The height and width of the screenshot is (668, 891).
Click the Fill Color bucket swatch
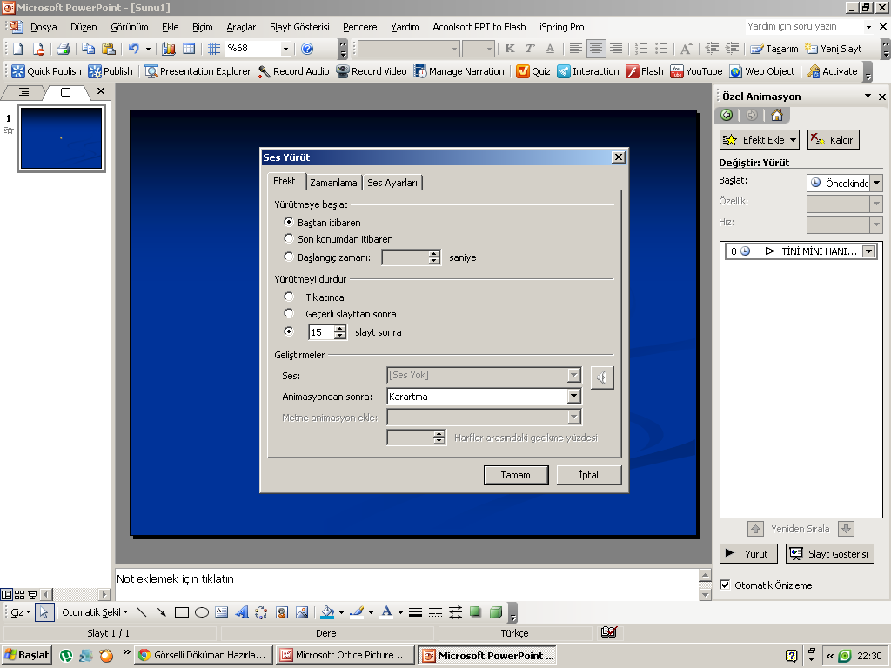pos(327,612)
